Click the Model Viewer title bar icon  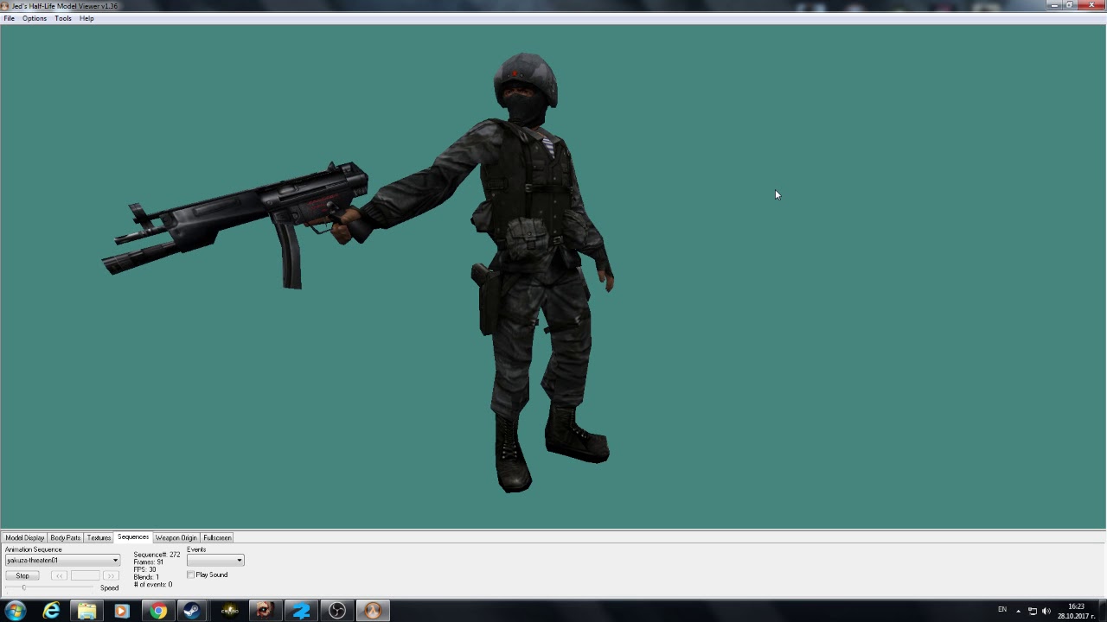(5, 6)
